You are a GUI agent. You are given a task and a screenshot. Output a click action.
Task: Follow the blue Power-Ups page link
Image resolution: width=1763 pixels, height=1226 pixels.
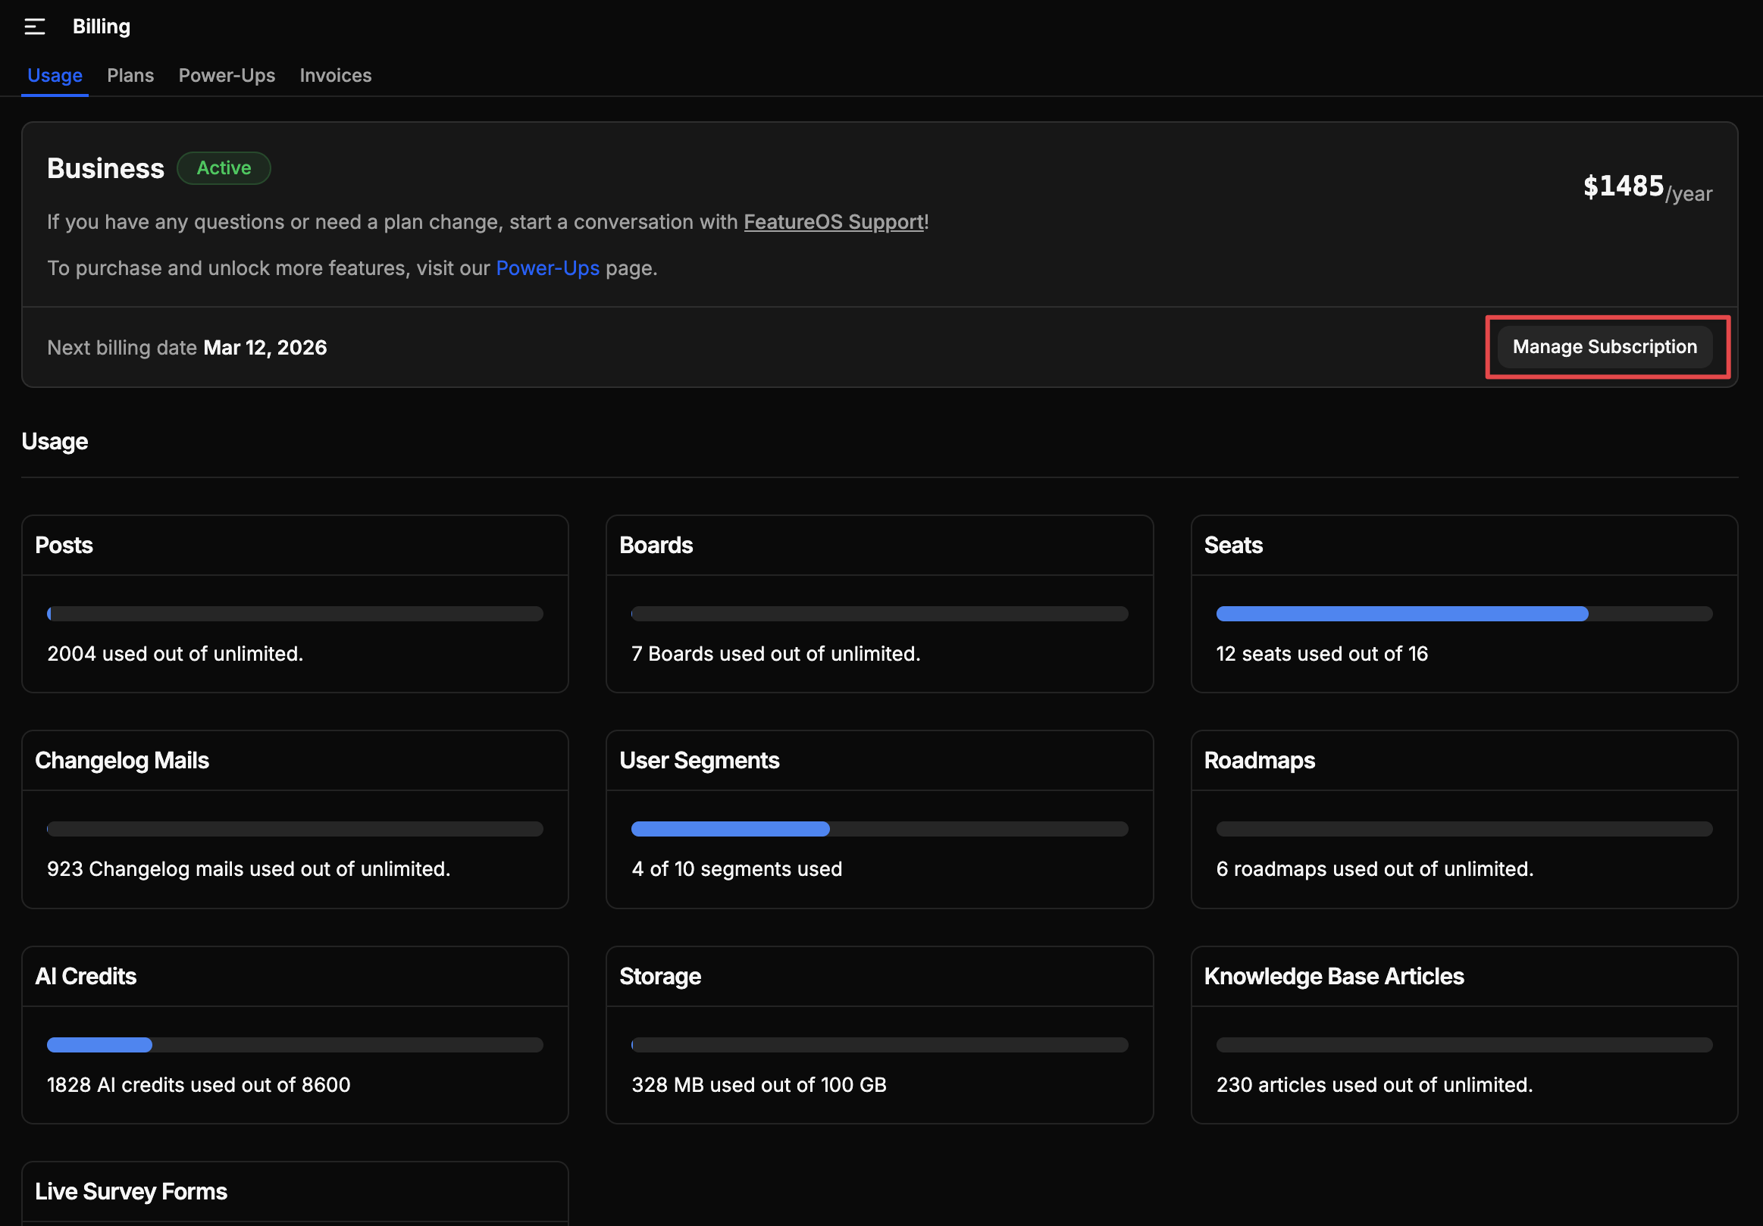tap(546, 268)
